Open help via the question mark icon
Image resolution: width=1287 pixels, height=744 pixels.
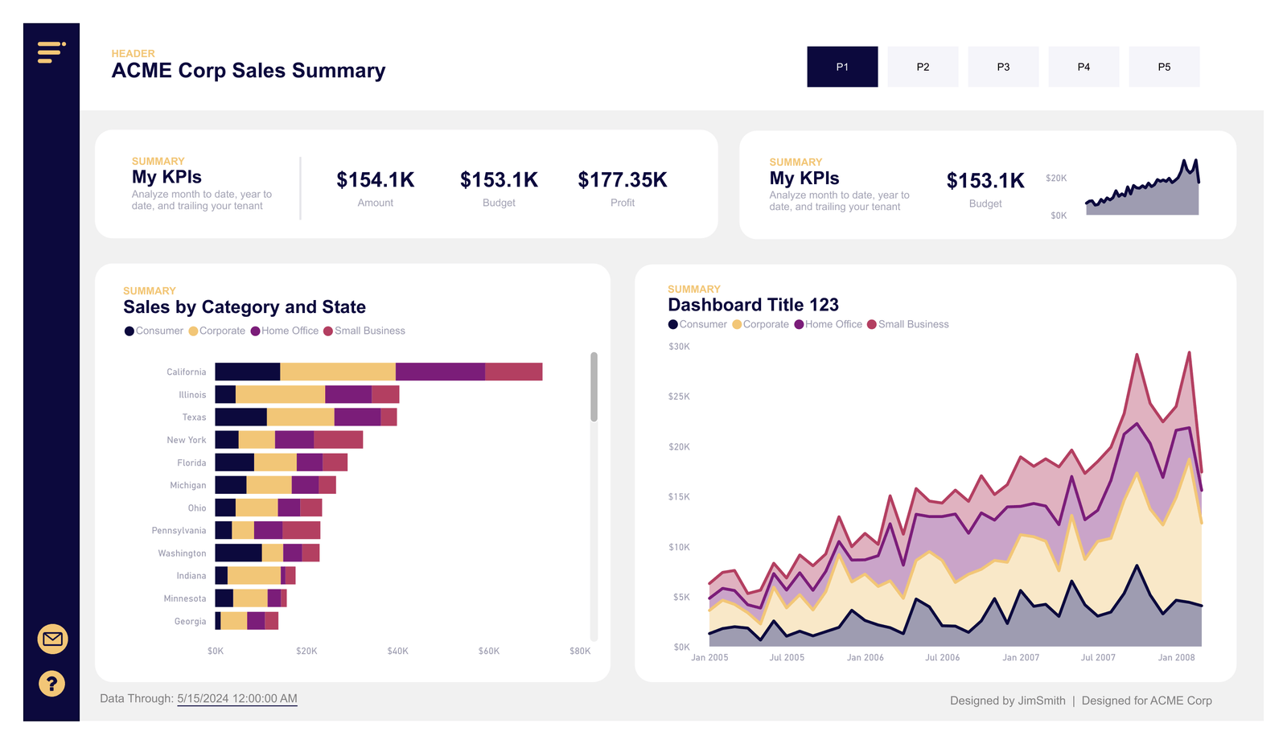pos(51,684)
